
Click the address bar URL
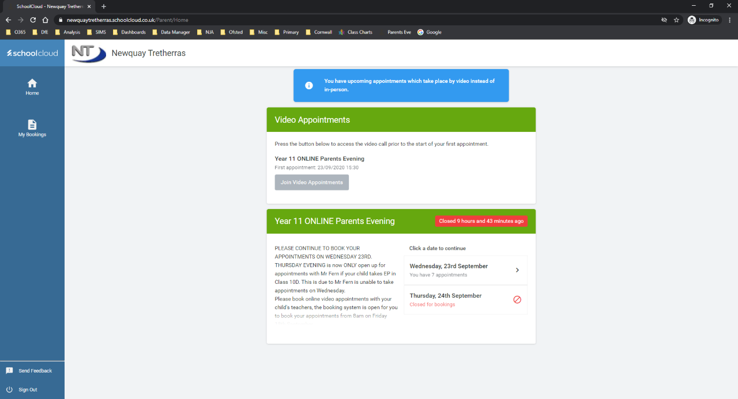click(x=127, y=20)
